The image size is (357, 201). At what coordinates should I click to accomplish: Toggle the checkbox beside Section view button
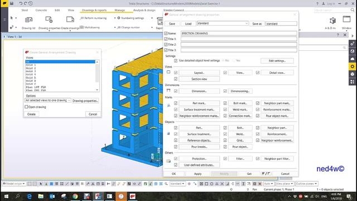(x=176, y=79)
